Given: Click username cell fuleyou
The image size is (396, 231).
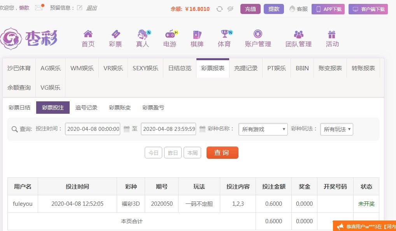Looking at the screenshot, I should pyautogui.click(x=23, y=204).
